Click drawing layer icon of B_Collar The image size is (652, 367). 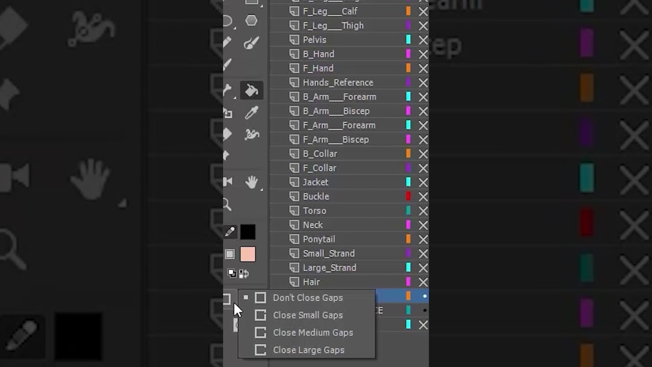click(x=294, y=153)
